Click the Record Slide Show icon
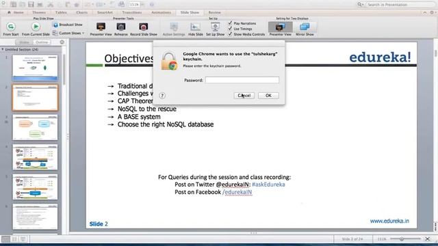This screenshot has width=438, height=246. pos(144,27)
